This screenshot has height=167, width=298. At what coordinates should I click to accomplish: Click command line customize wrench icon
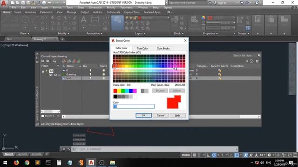click(x=68, y=149)
